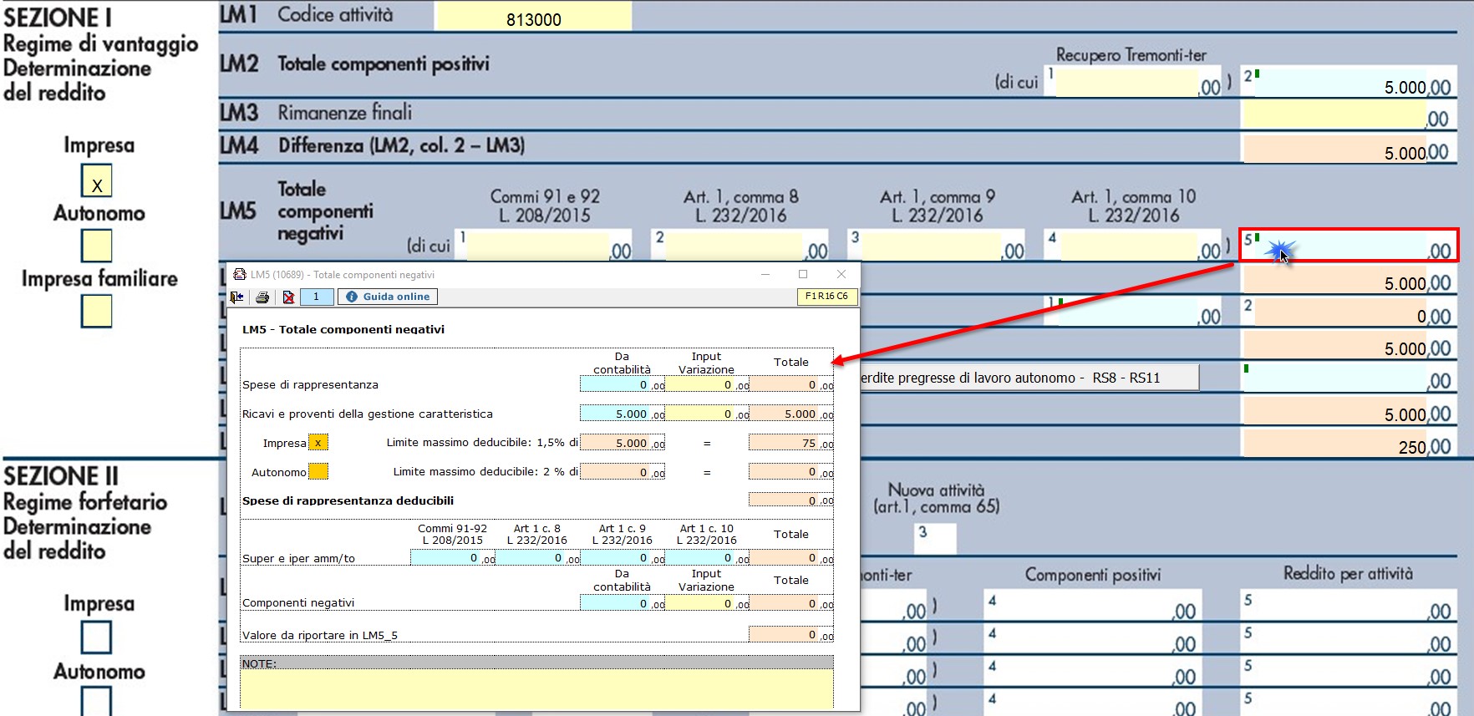Click Super e iper amm/to Commi 91-92 field

(453, 557)
